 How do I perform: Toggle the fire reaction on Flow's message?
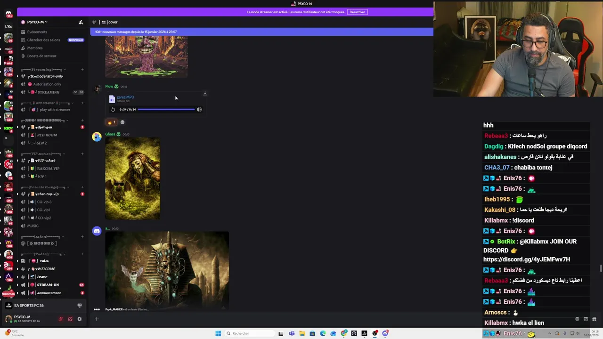(x=112, y=122)
